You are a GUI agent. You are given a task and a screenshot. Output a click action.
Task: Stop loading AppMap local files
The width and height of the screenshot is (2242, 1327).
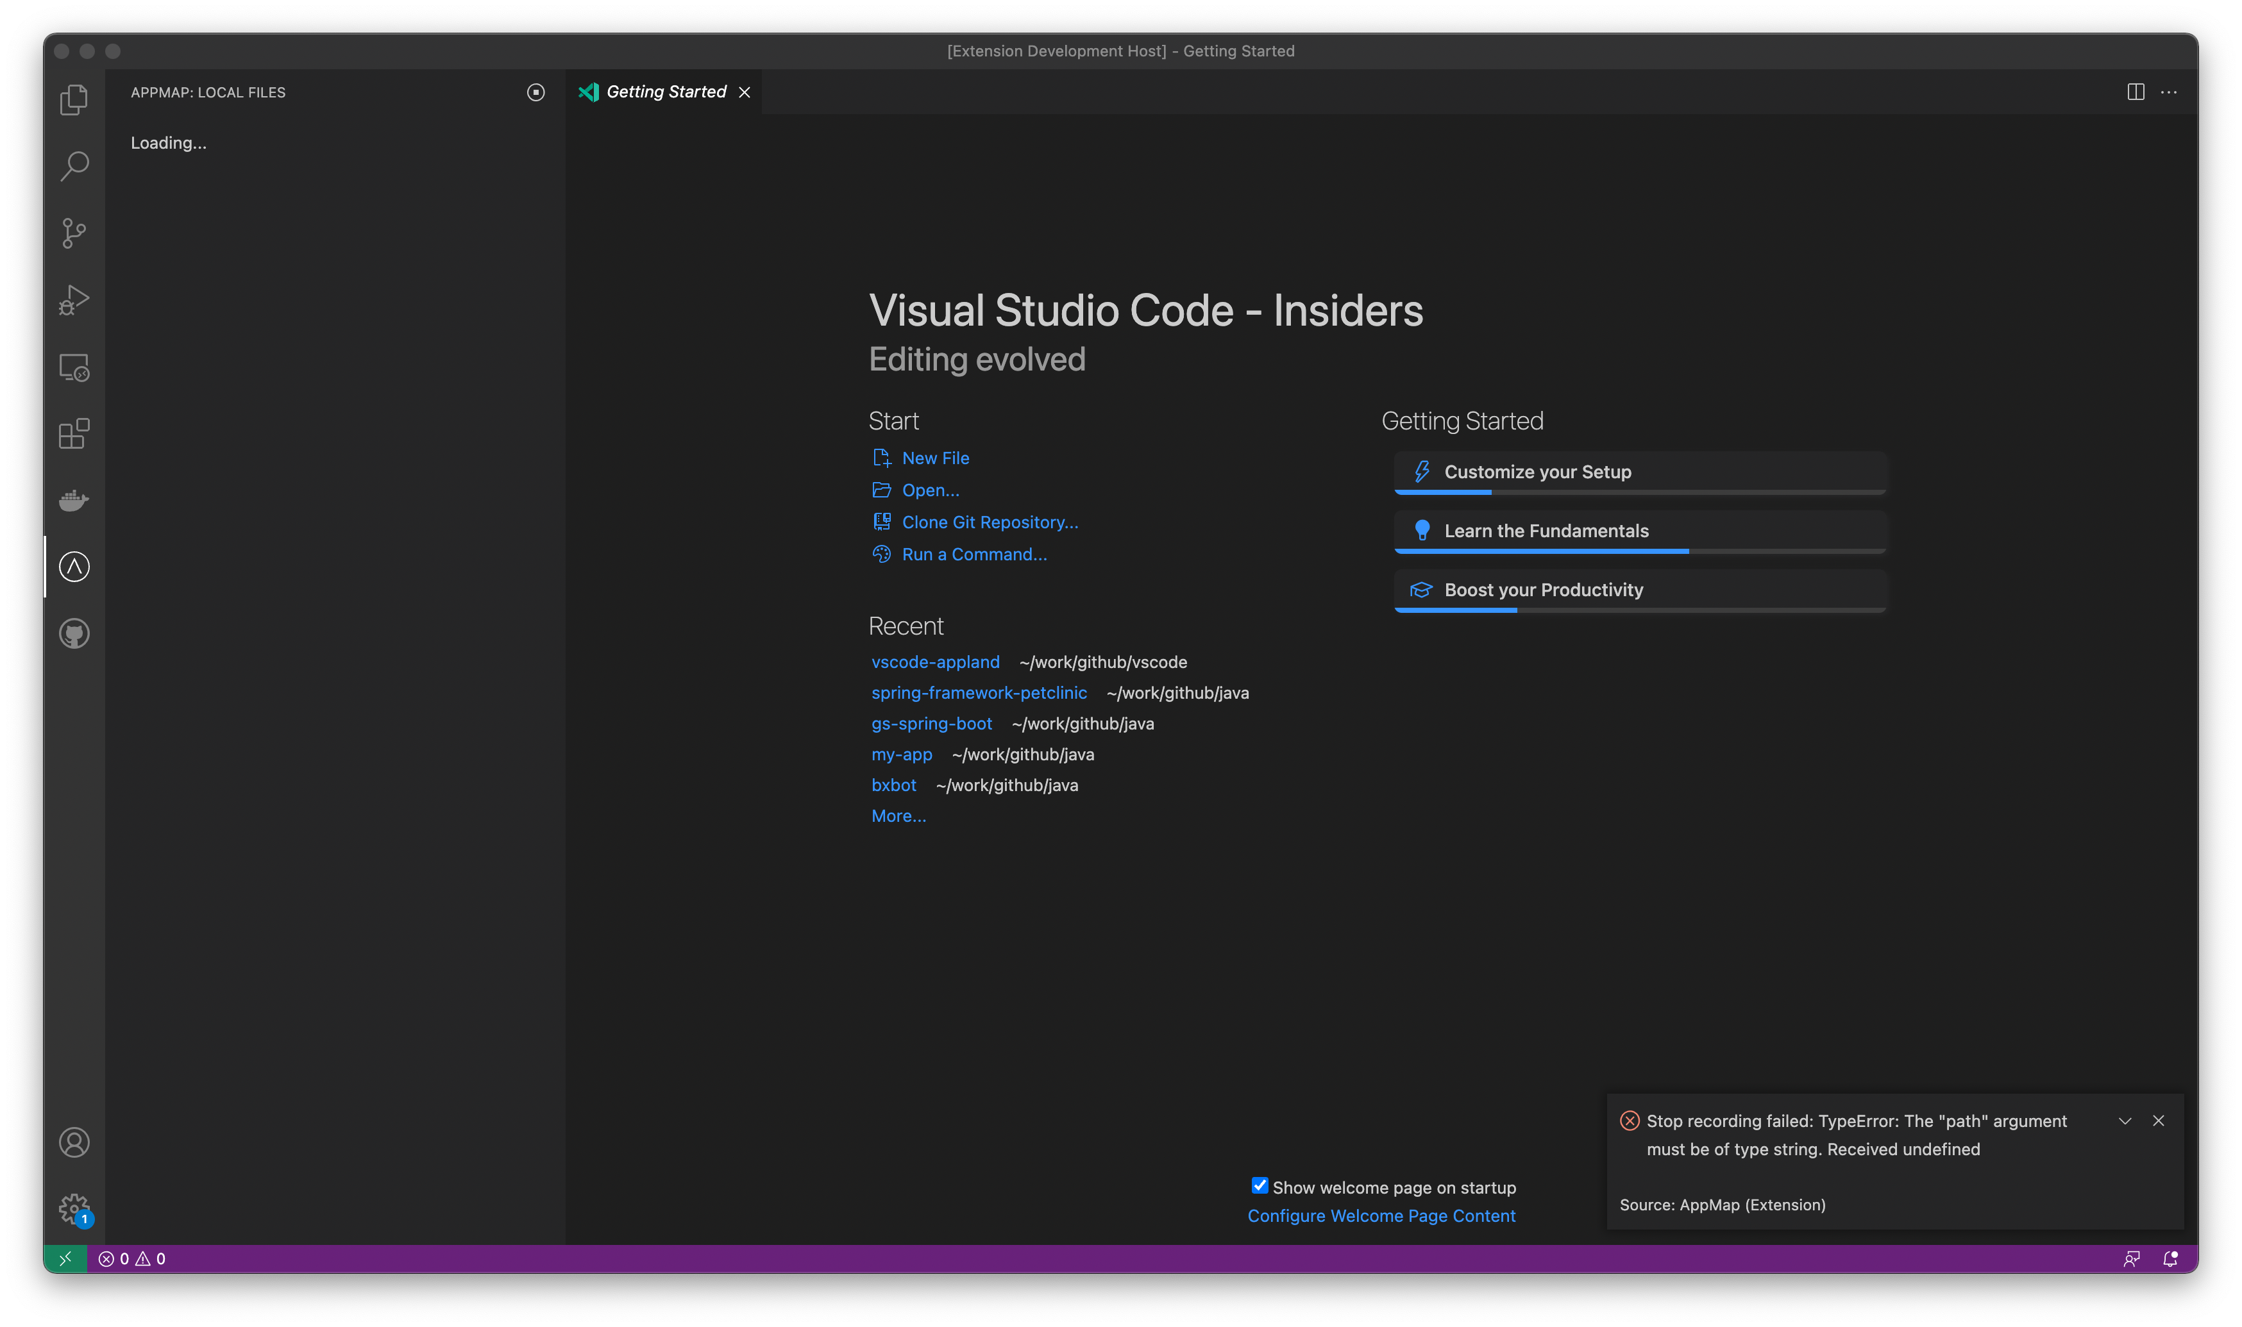tap(535, 92)
